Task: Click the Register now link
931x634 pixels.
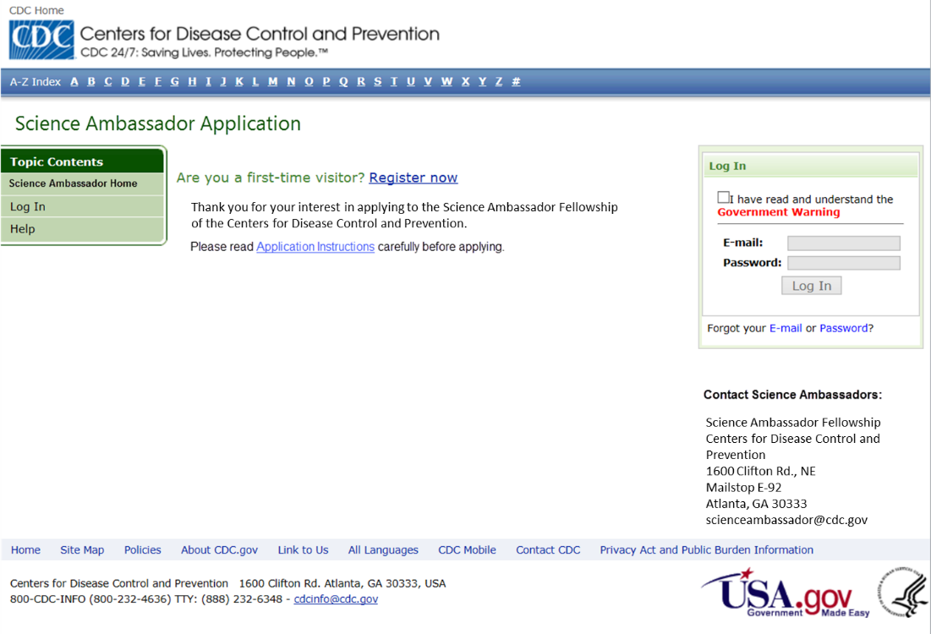Action: coord(413,178)
